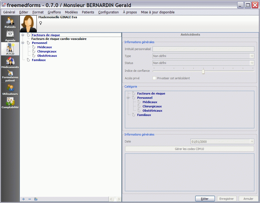This screenshot has height=203, width=260.
Task: Open the Greffons menu
Action: pos(54,12)
